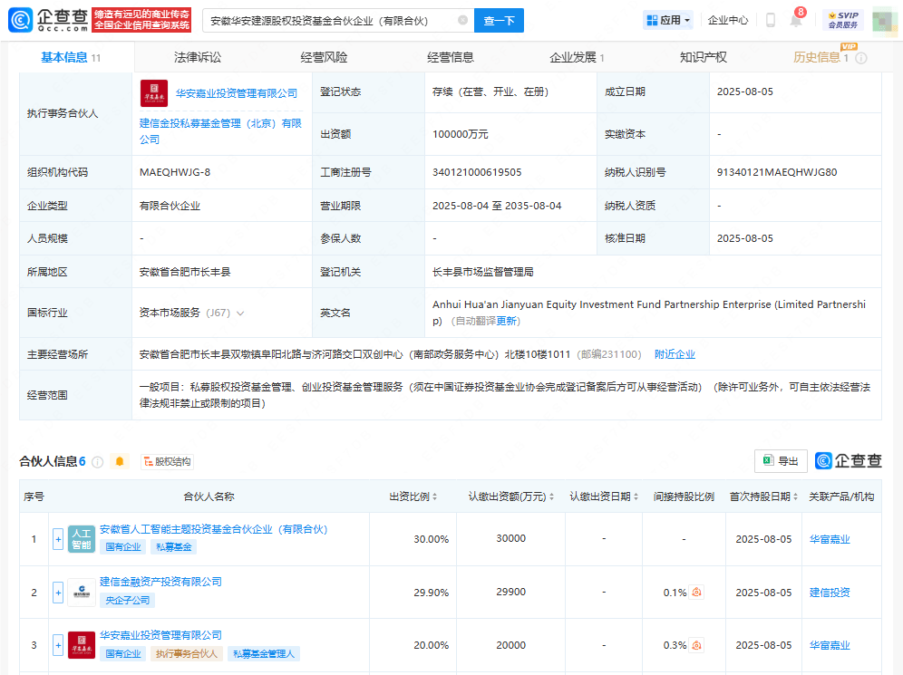Screen dimensions: 903x675
Task: Click the 查一下 search button
Action: coord(499,20)
